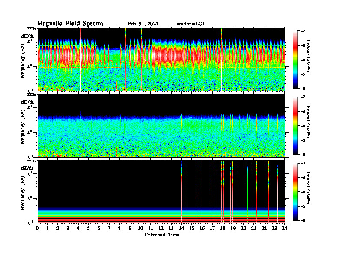This screenshot has height=262, width=339.
Task: Click hour 15 tick label on time axis
Action: 192,229
